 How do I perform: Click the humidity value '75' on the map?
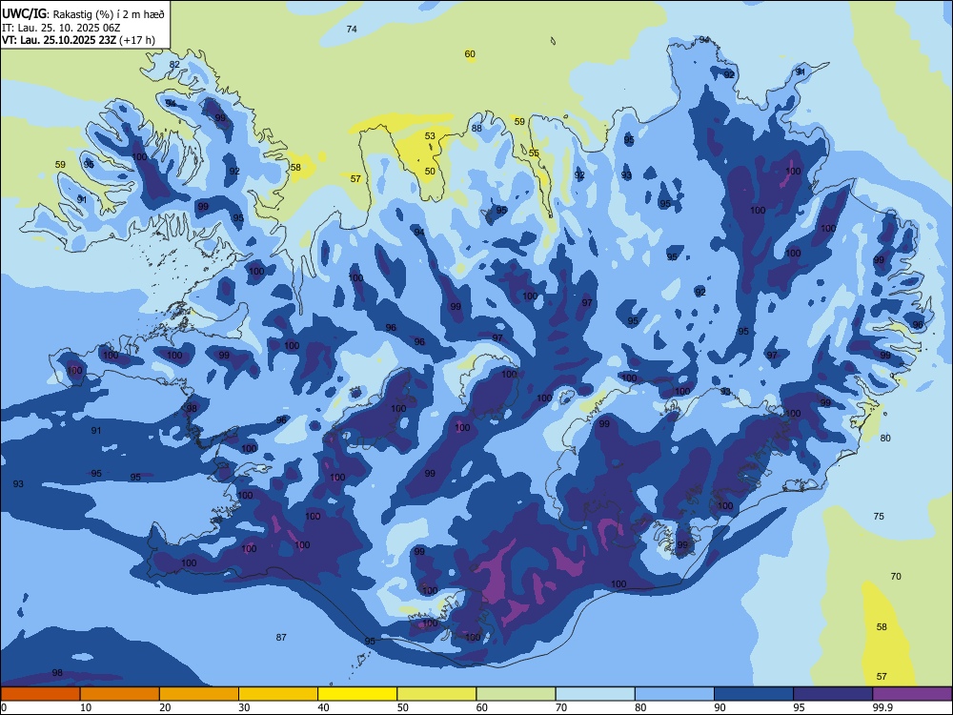click(x=879, y=516)
